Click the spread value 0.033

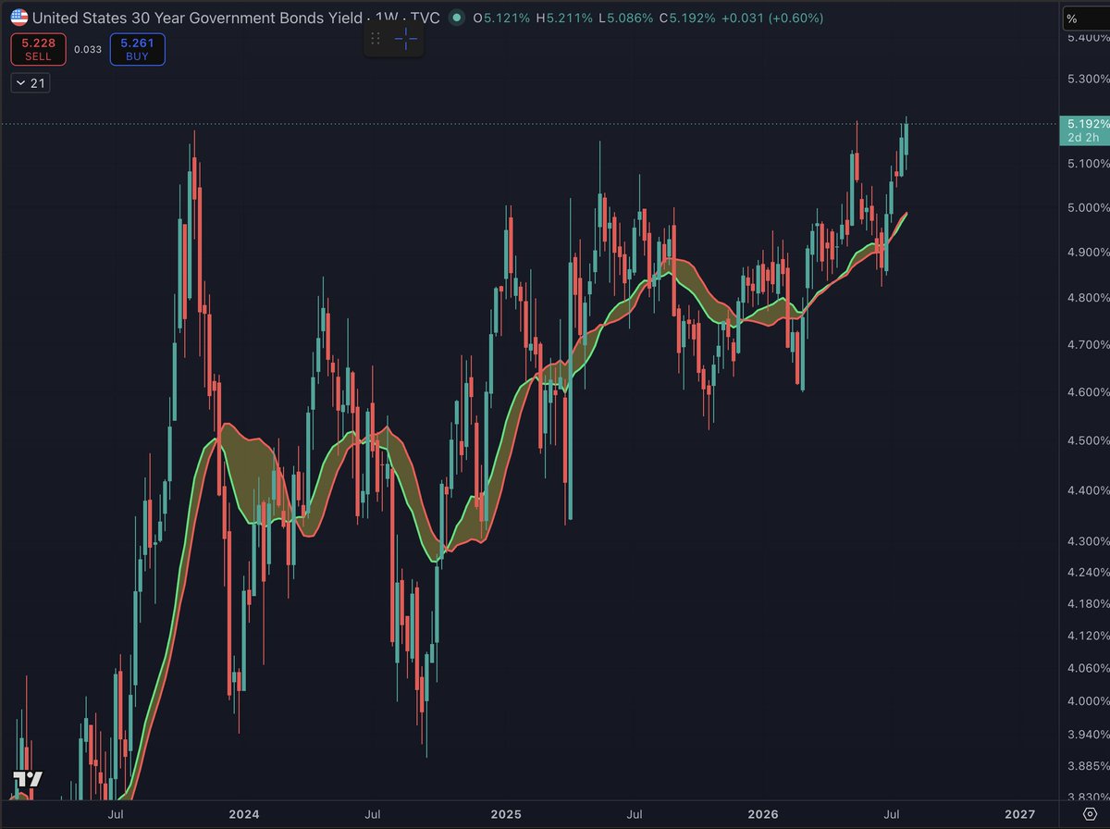pyautogui.click(x=88, y=51)
